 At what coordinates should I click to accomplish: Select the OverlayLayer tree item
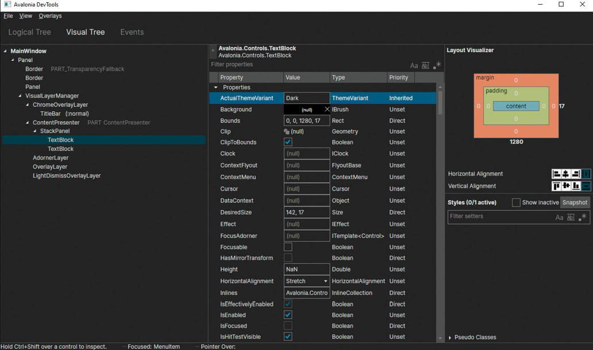click(50, 167)
